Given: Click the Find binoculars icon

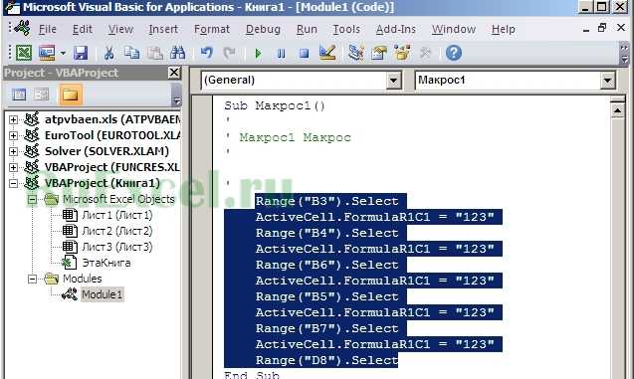Looking at the screenshot, I should click(177, 53).
